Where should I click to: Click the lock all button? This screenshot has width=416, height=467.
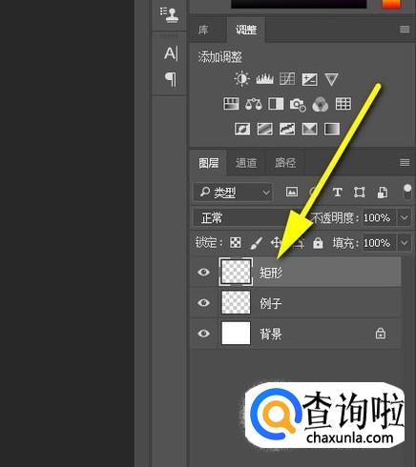(x=318, y=243)
